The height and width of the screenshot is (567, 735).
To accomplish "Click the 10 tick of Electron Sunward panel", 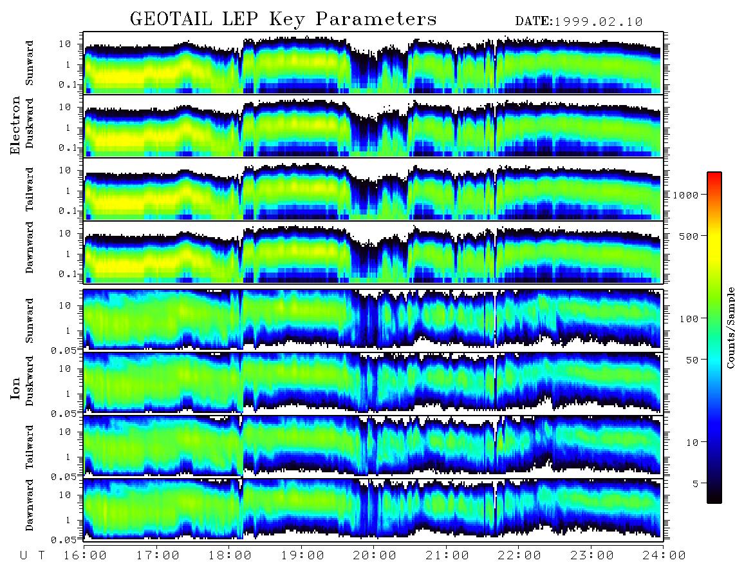I will click(65, 44).
